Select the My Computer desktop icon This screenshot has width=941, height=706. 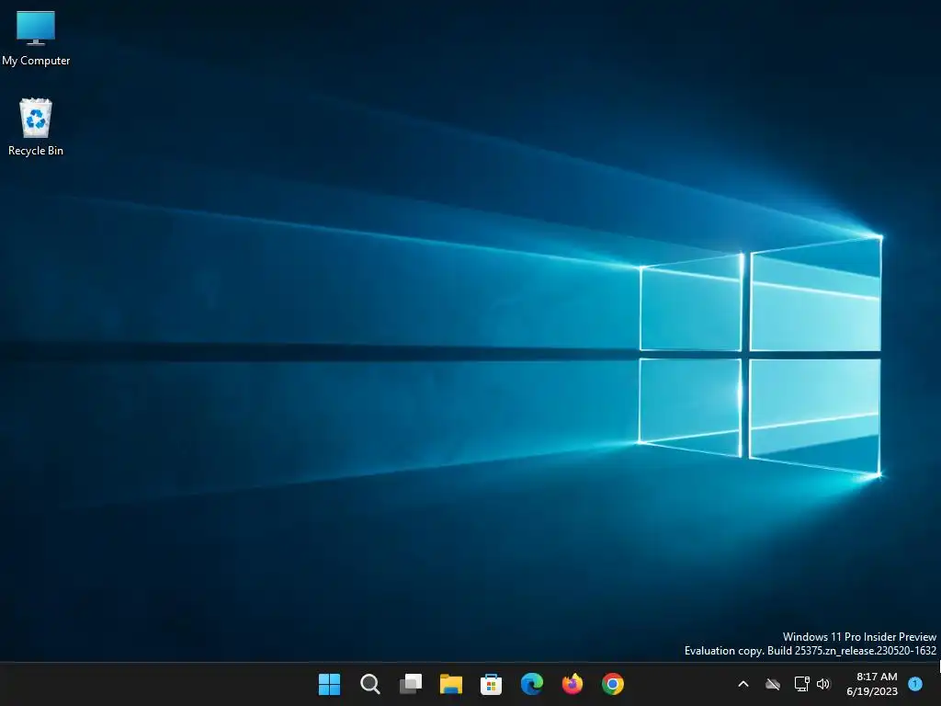(36, 37)
